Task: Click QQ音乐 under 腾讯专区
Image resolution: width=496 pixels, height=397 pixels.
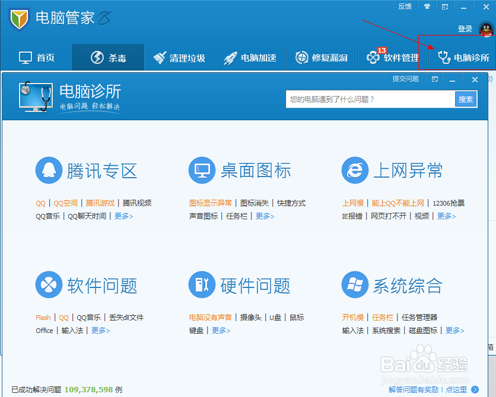Action: pyautogui.click(x=48, y=216)
